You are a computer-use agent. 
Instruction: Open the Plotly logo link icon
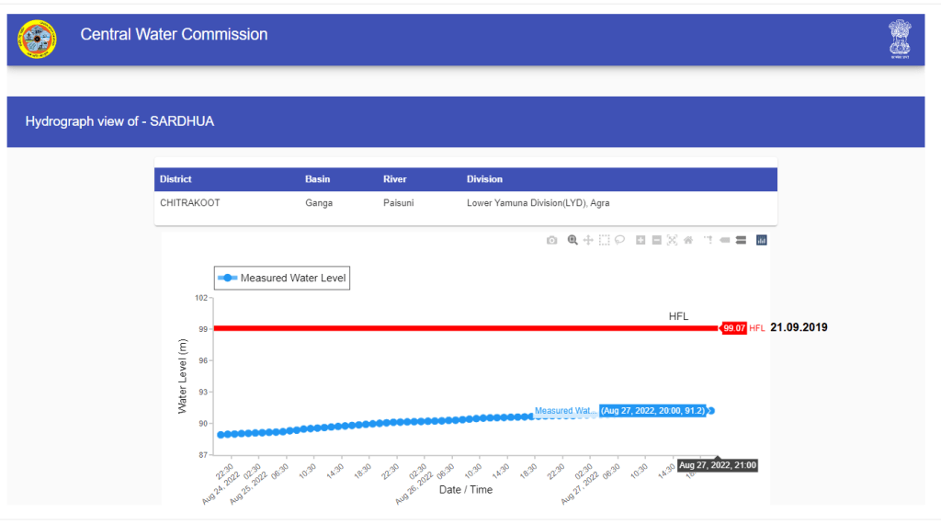[761, 240]
